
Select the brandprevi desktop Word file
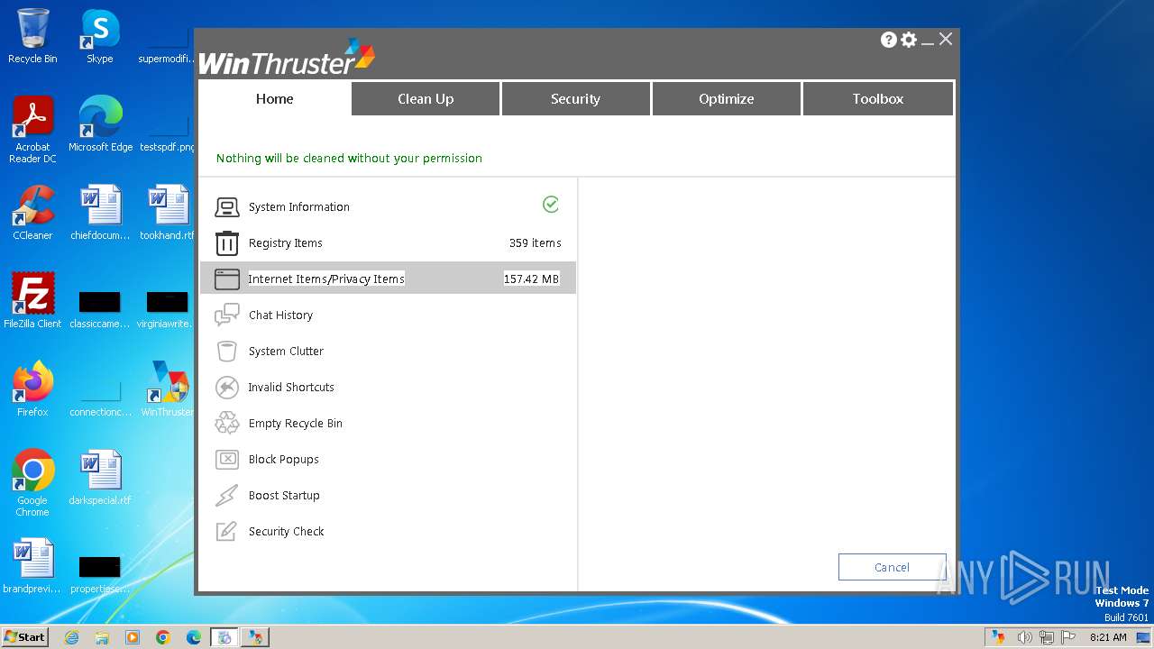32,566
